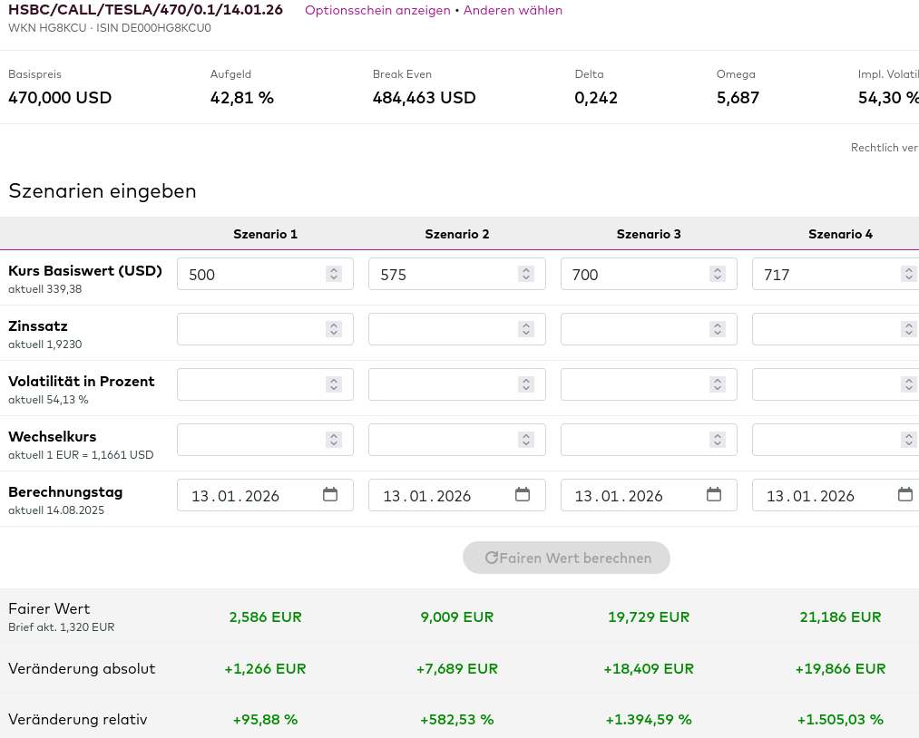Click the Szenario 2 Wechselkurs input field
Screen dimensions: 919x738
(x=441, y=440)
